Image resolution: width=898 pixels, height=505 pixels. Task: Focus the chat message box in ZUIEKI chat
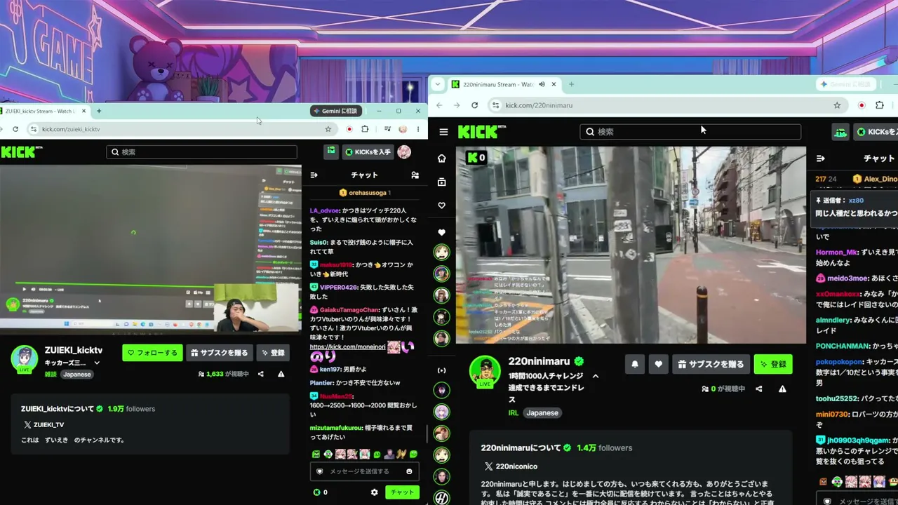pyautogui.click(x=365, y=471)
